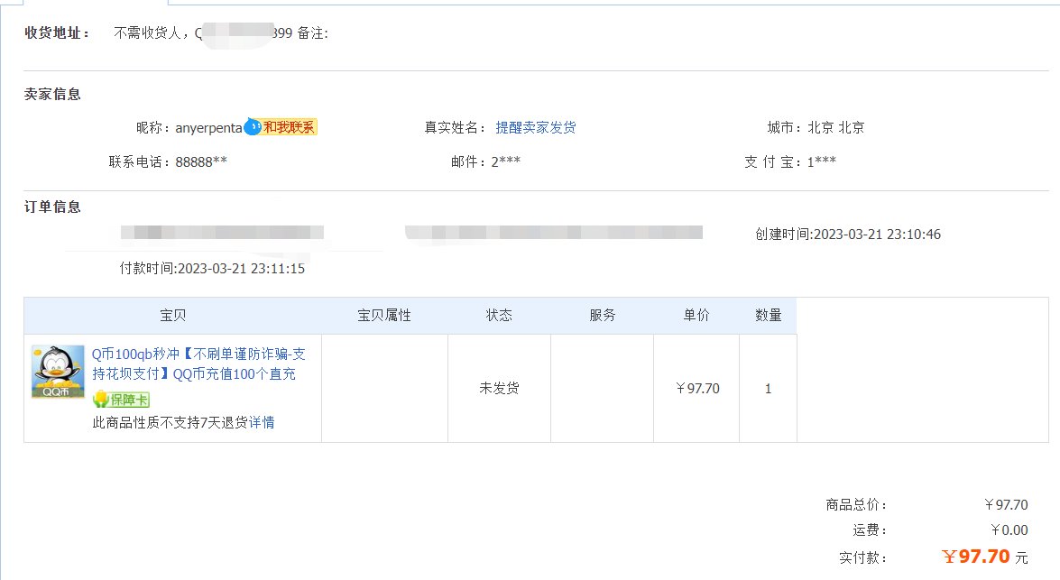The width and height of the screenshot is (1060, 580).
Task: Click the 提醒卖家发货 link
Action: point(535,127)
